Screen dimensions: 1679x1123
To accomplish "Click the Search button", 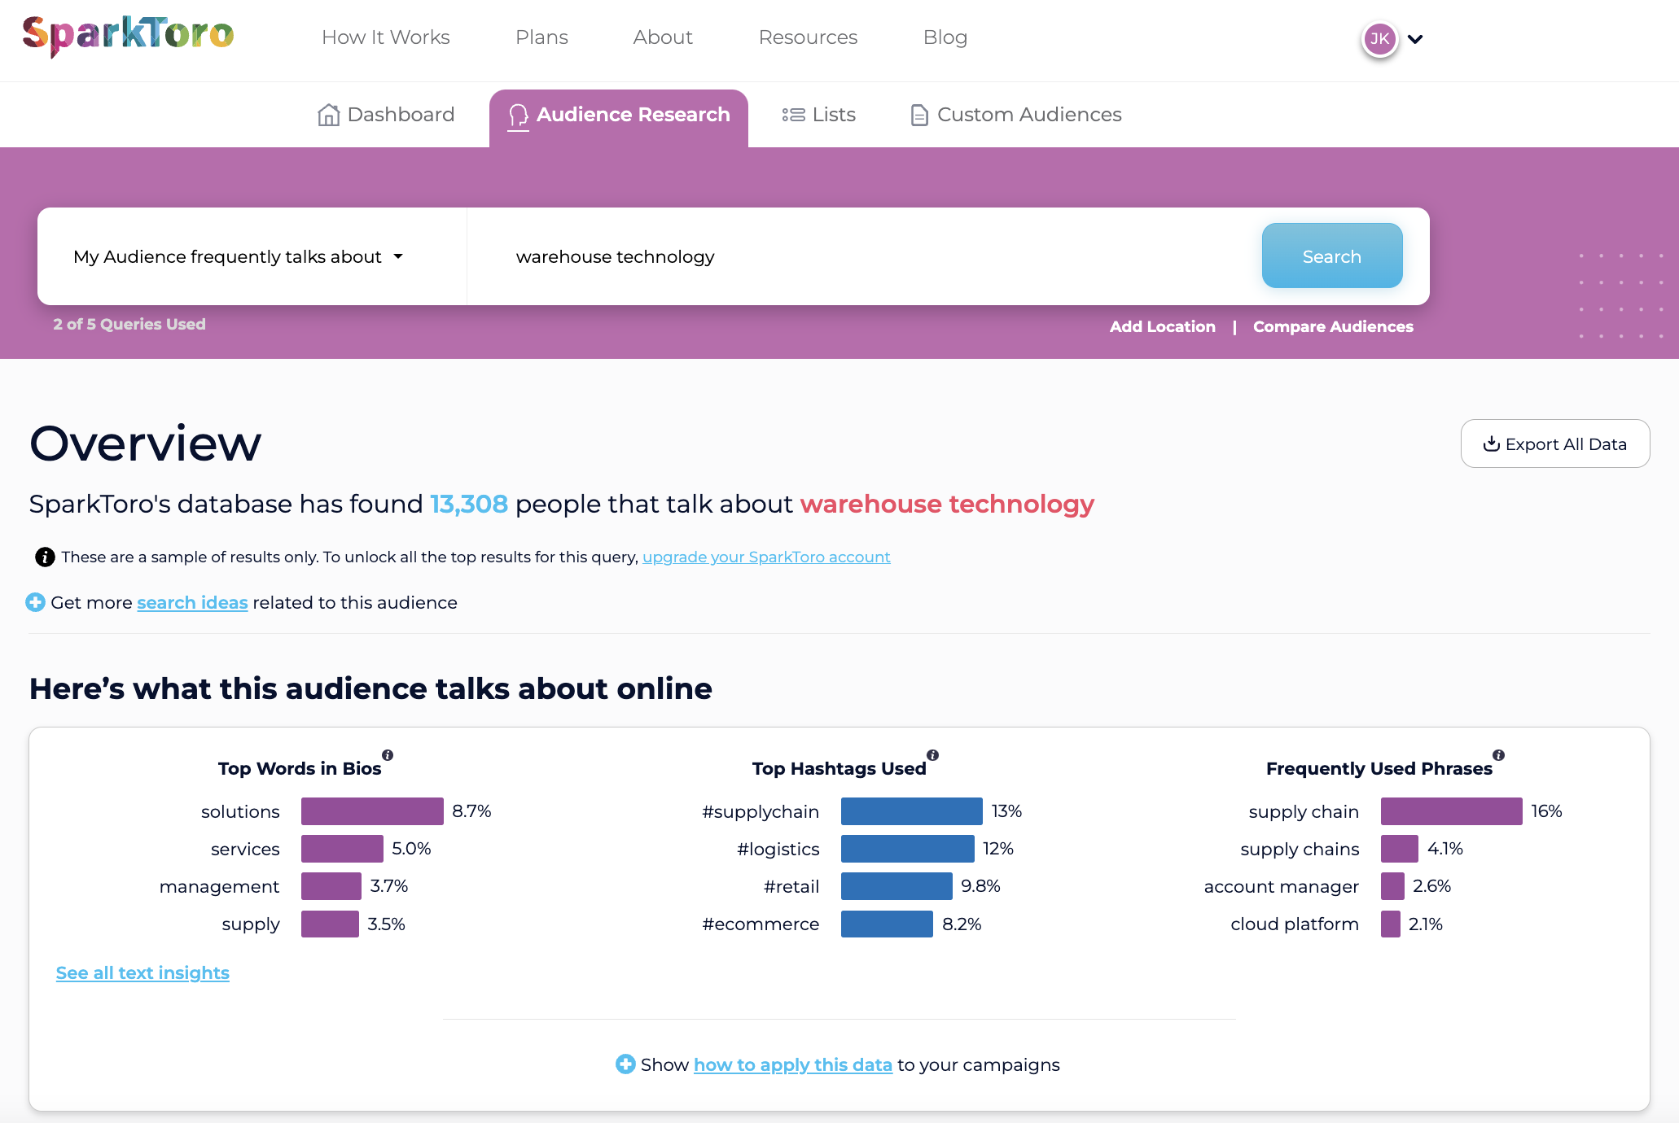I will 1331,256.
